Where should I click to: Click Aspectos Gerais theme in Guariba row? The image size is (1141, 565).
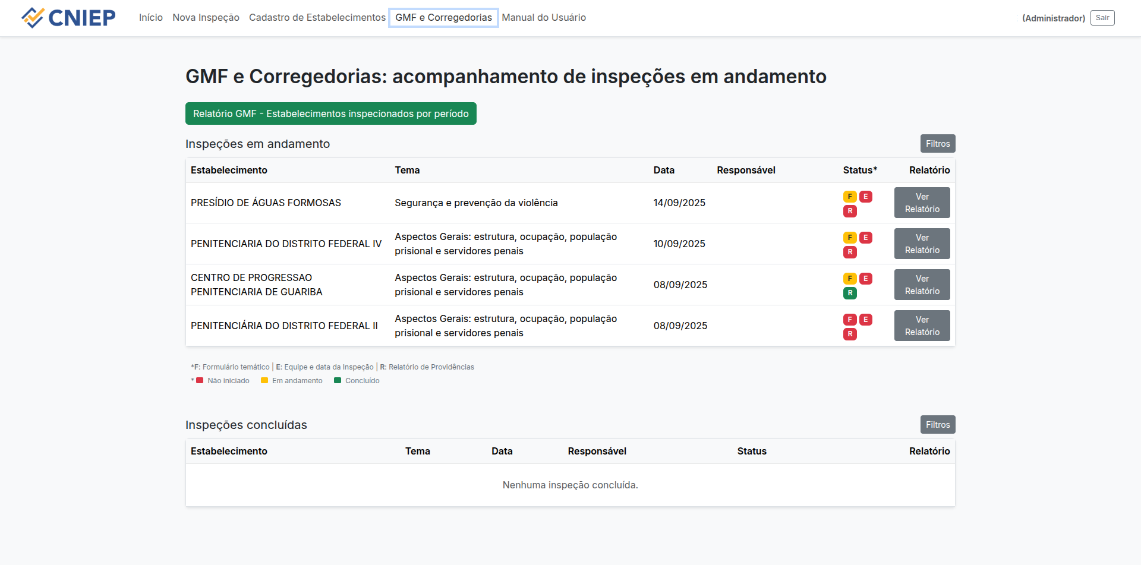coord(506,285)
